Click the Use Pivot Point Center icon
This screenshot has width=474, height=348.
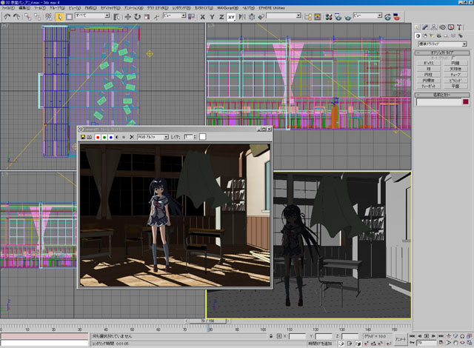(191, 17)
